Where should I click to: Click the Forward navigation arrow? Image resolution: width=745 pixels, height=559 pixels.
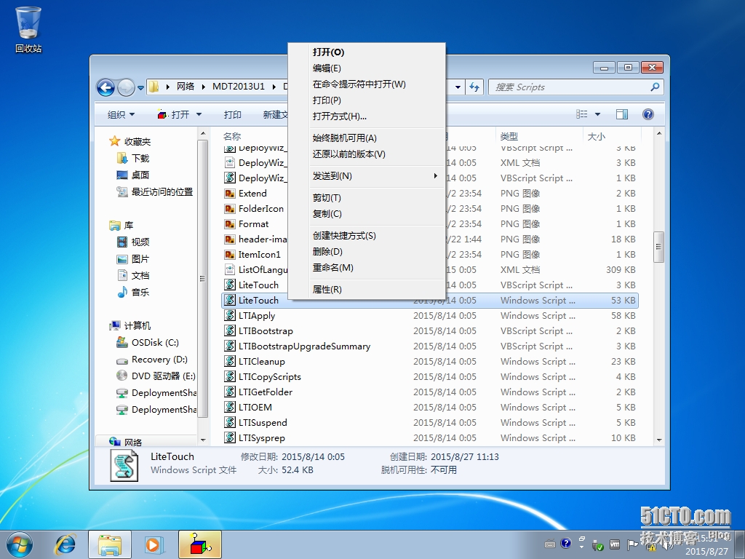[126, 87]
